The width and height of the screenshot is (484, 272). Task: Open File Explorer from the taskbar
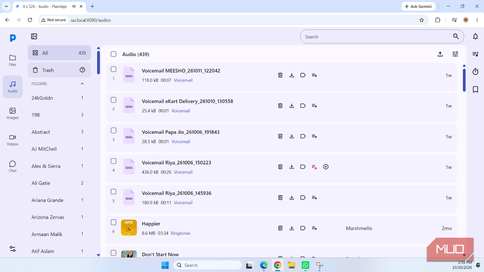[291, 265]
